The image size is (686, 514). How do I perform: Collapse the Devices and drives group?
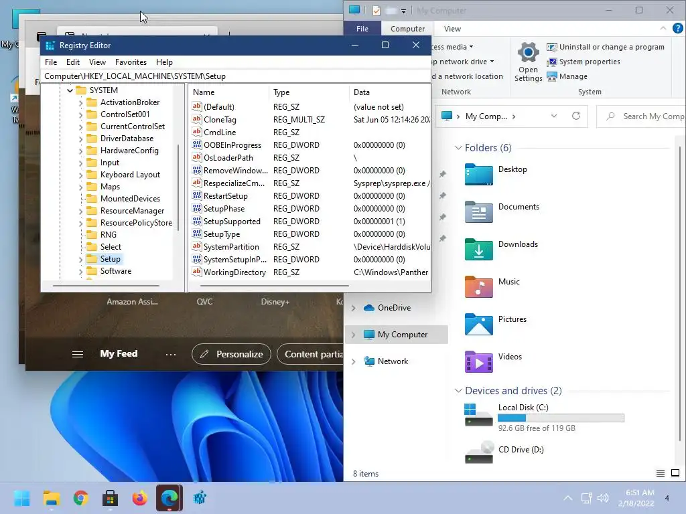tap(458, 391)
